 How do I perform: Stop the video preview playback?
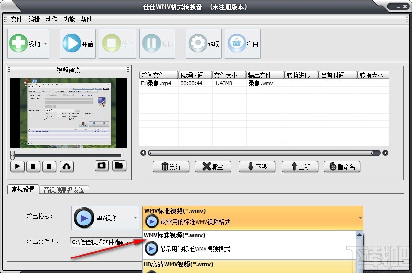[49, 166]
